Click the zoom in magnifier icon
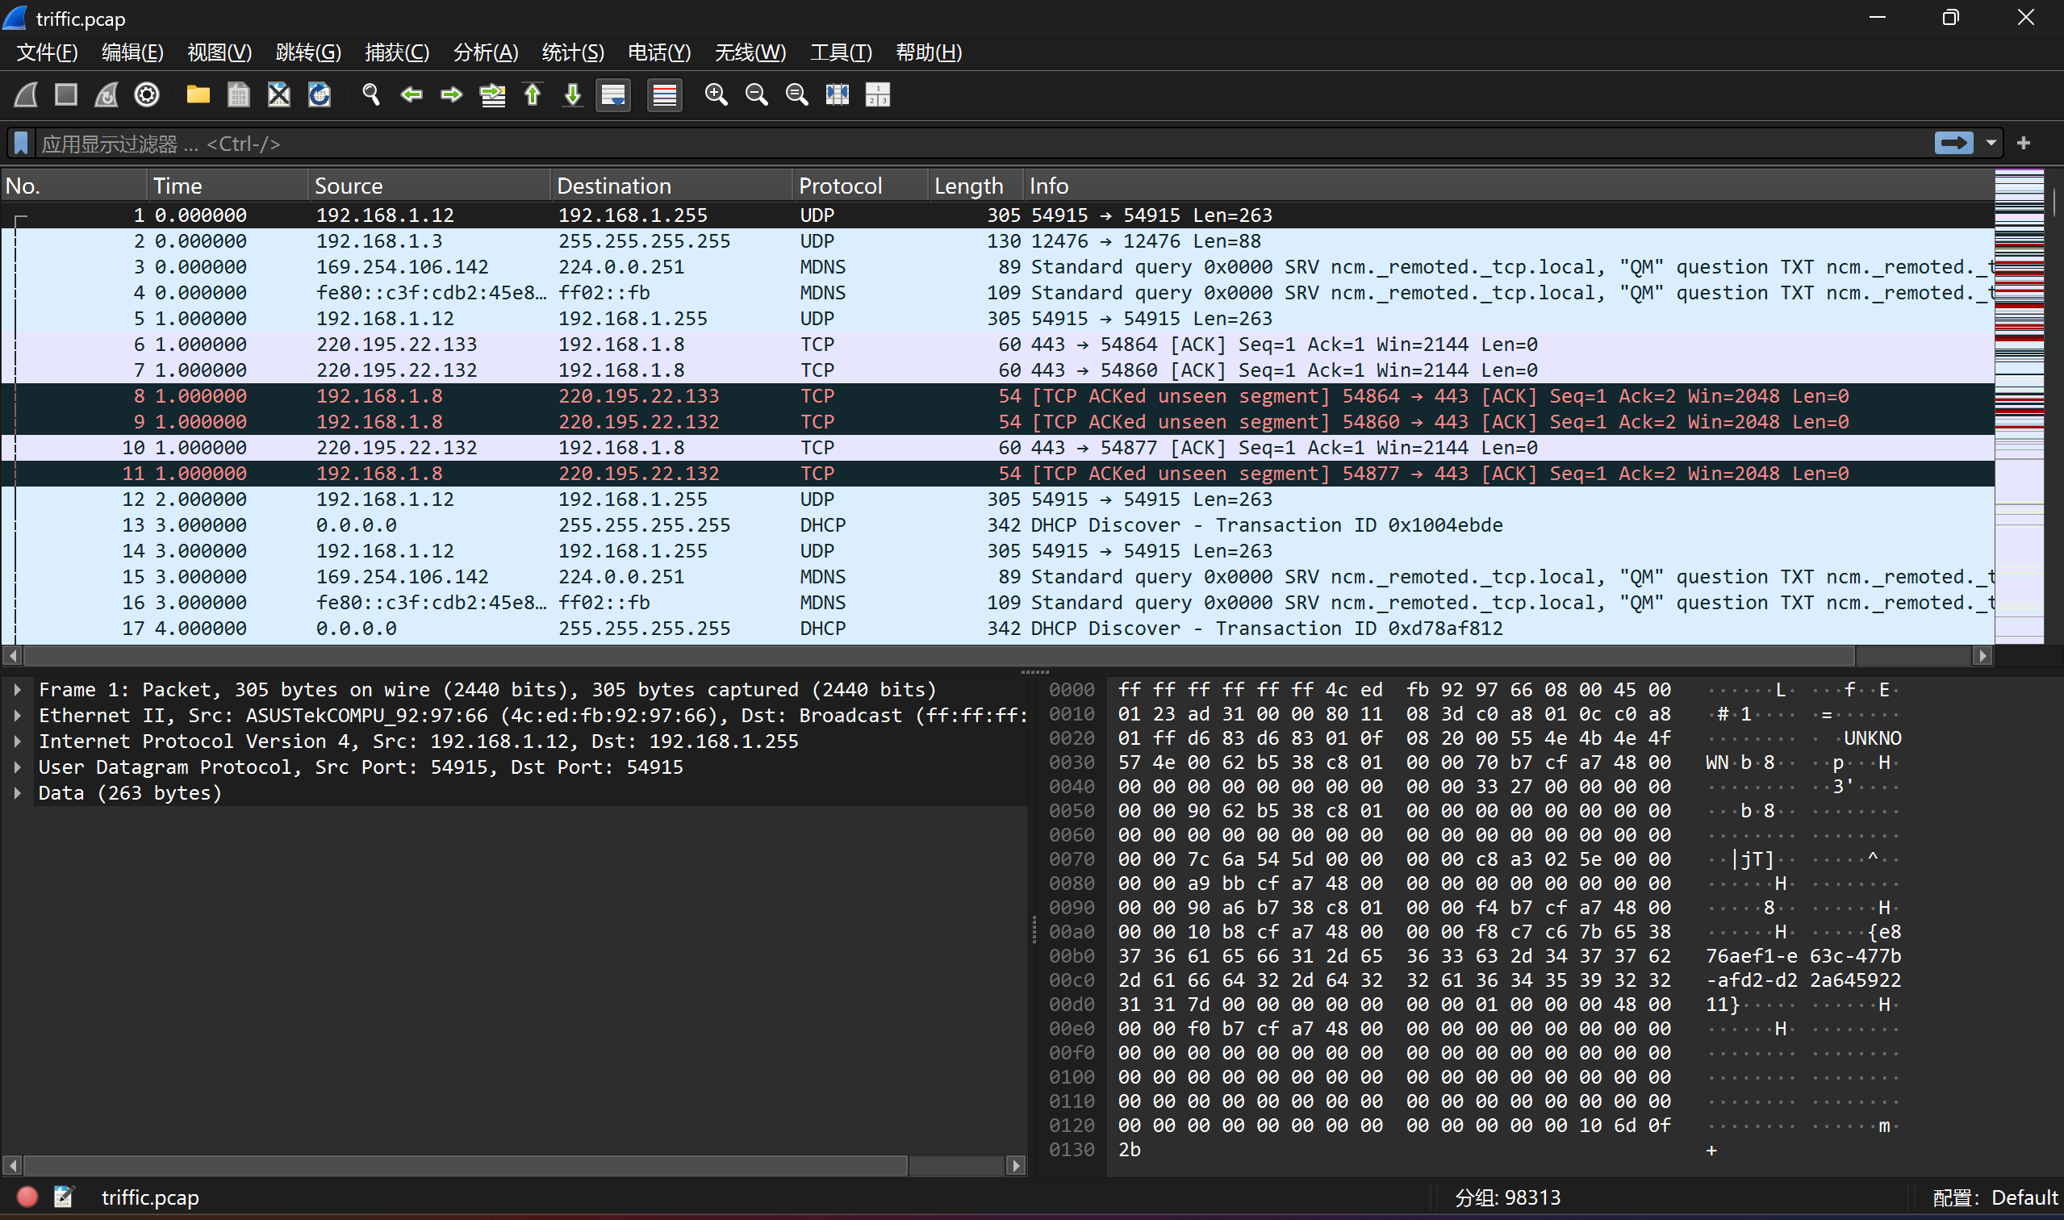2064x1220 pixels. point(716,94)
